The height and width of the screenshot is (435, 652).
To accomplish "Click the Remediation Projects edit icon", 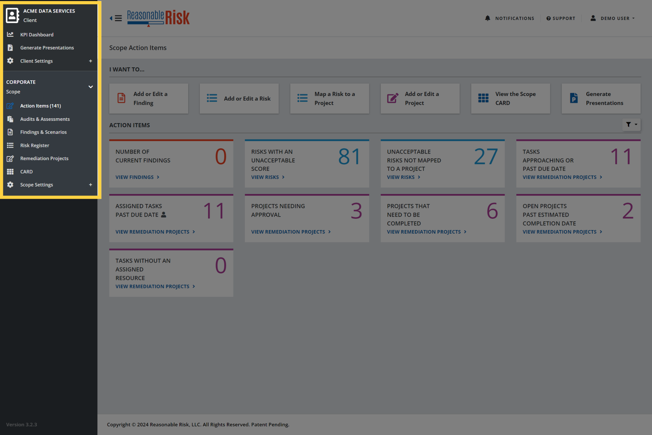I will tap(10, 158).
